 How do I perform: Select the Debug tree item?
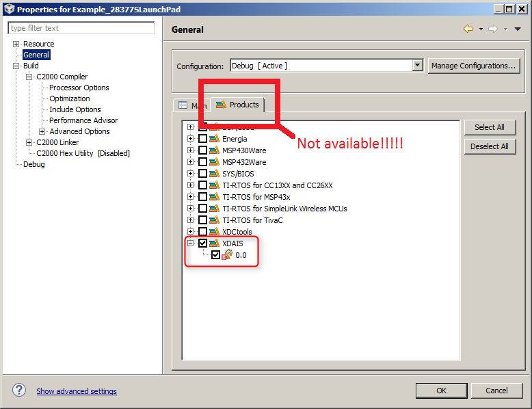pos(34,164)
